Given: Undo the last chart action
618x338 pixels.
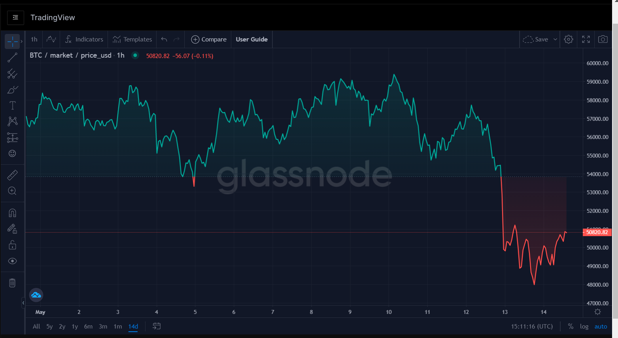Looking at the screenshot, I should (x=164, y=39).
